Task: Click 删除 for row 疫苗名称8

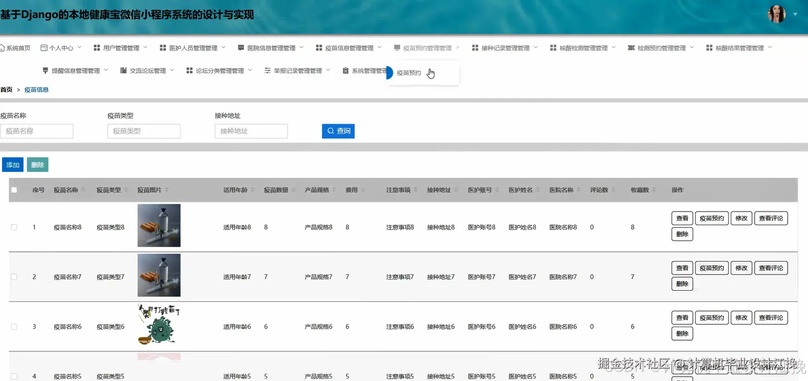Action: (682, 234)
